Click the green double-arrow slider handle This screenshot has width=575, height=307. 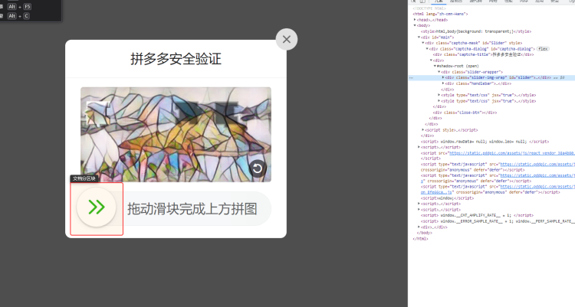click(x=97, y=207)
